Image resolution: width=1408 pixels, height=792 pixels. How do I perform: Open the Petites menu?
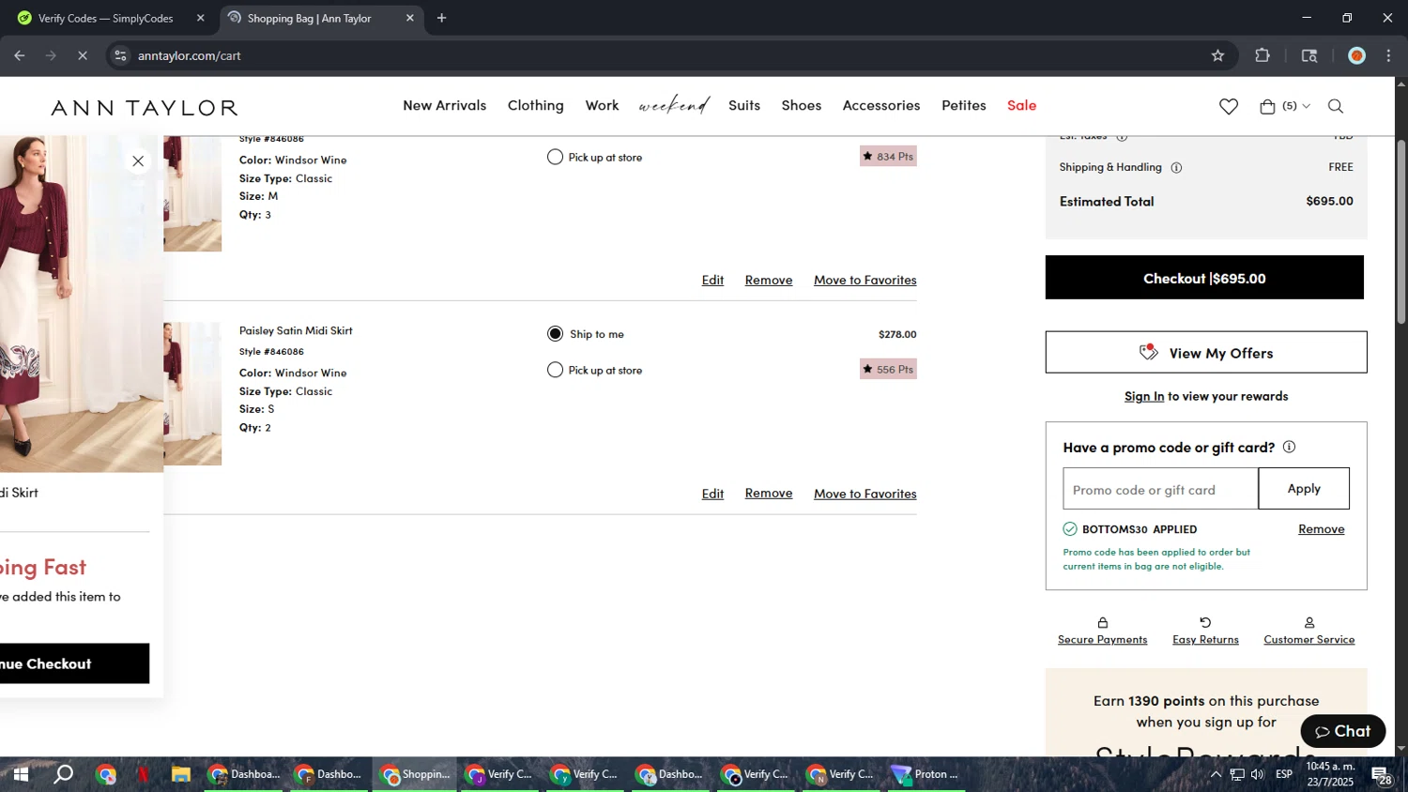click(x=964, y=105)
